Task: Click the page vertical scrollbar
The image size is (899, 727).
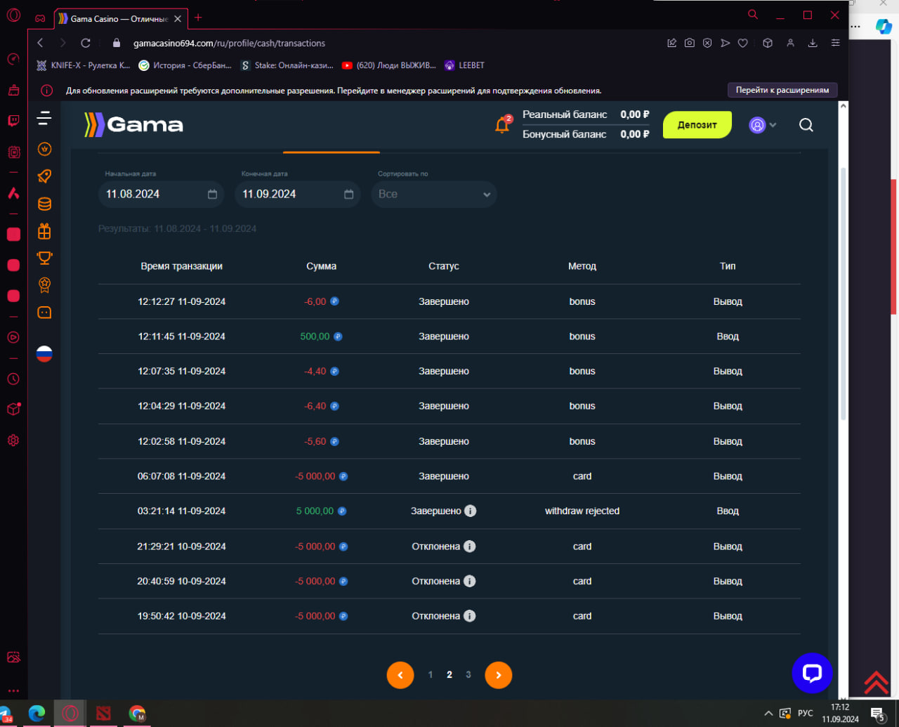Action: coord(843,294)
